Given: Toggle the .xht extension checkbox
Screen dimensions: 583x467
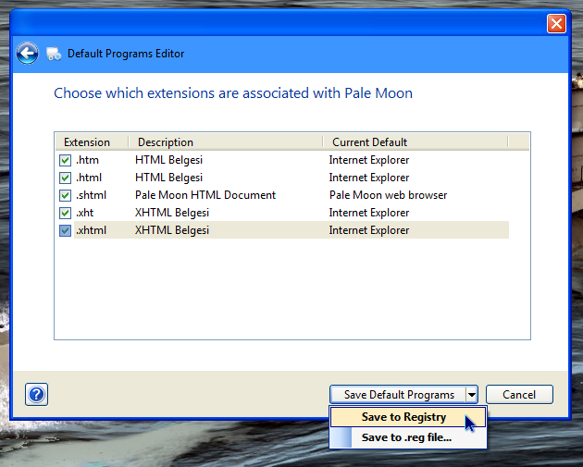Looking at the screenshot, I should [x=65, y=213].
